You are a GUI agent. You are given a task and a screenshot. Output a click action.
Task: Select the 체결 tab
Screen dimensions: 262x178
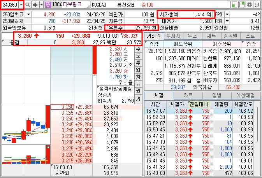(159, 96)
